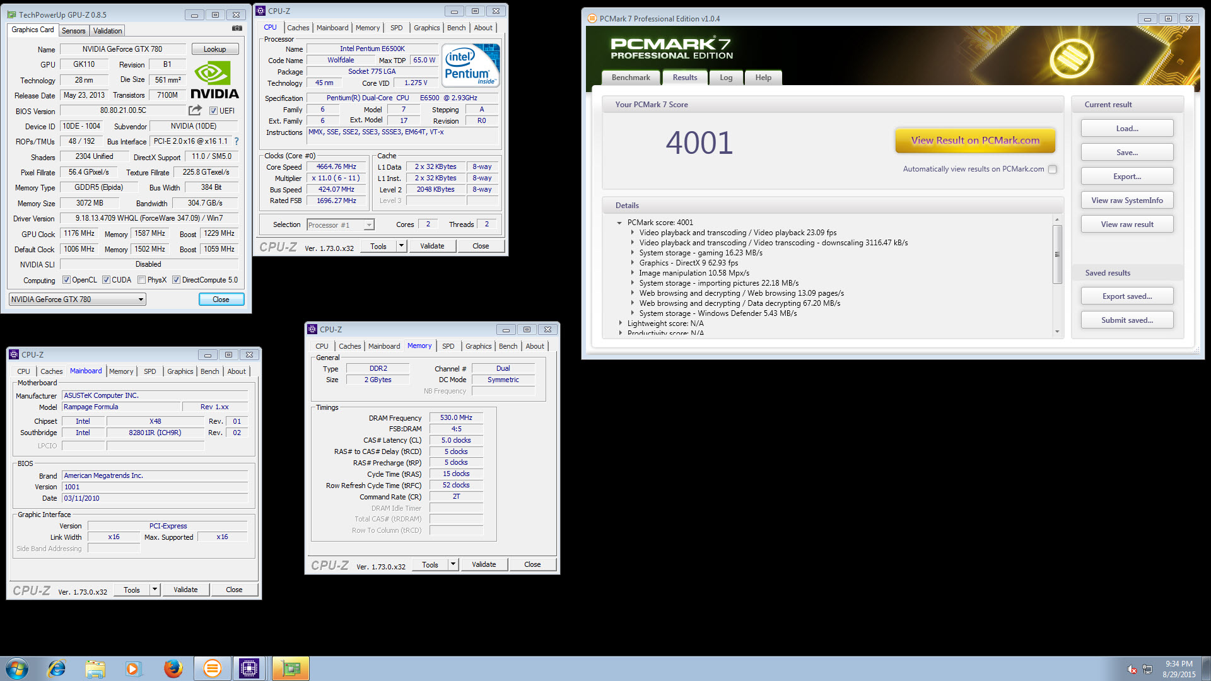
Task: Launch Firefox from the taskbar
Action: point(173,668)
